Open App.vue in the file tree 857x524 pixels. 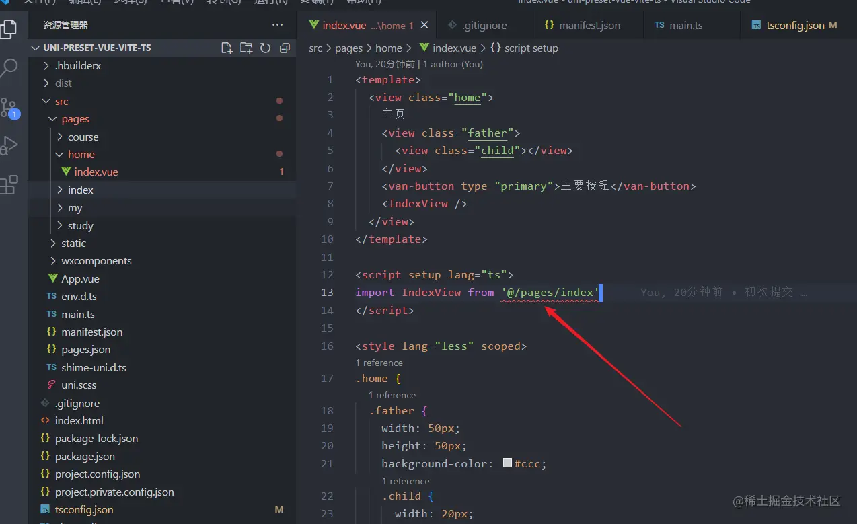161,278
